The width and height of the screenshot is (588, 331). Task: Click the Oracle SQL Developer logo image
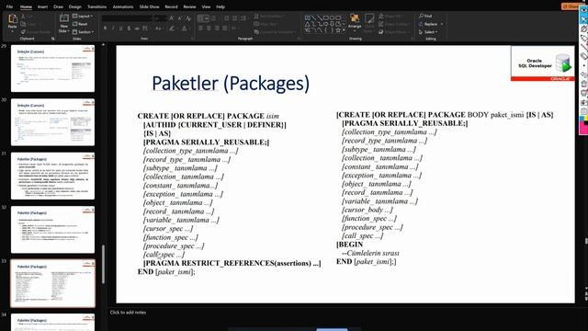(x=542, y=63)
